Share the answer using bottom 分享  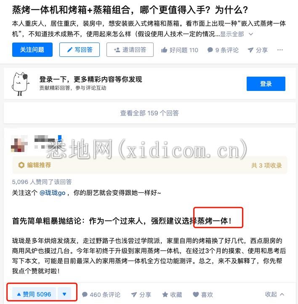pos(141,294)
